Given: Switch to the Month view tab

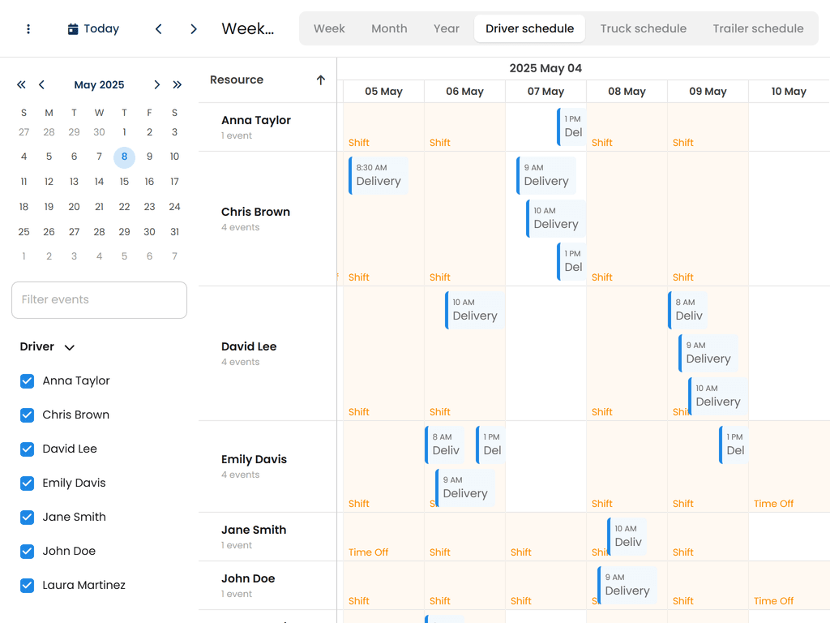Looking at the screenshot, I should click(389, 28).
